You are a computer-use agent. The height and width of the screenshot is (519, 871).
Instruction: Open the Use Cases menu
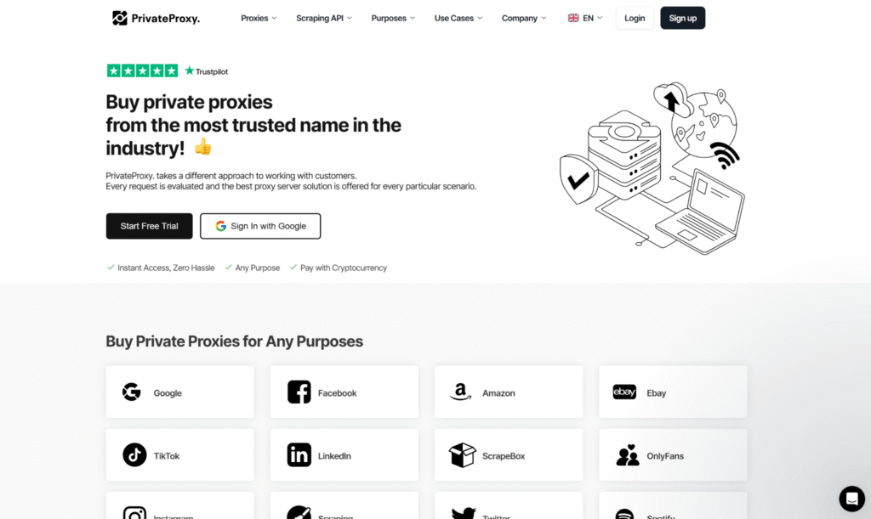point(458,18)
